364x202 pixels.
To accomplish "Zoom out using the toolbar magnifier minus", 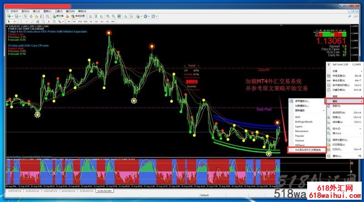I will tap(113, 16).
